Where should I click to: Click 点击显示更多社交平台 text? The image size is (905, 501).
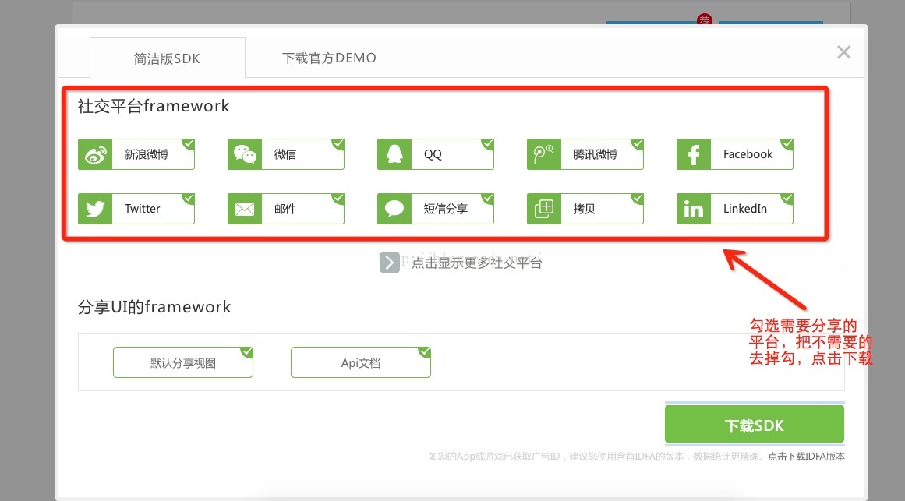[x=477, y=263]
